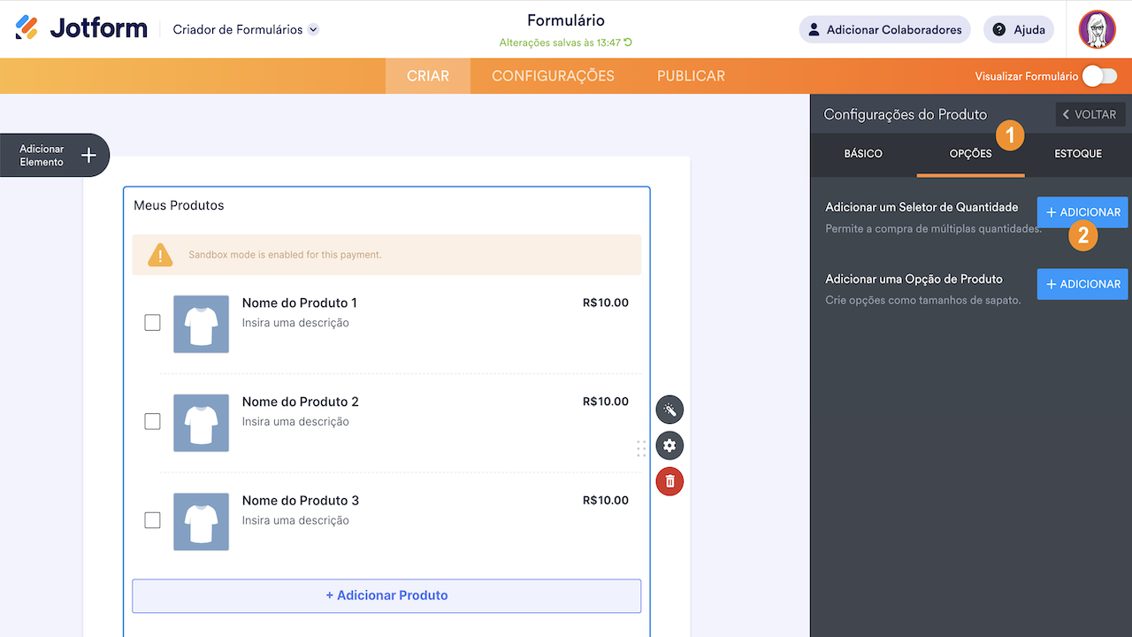Open the Adicionar Elemento panel
Screen dimensions: 1132x637
[x=55, y=156]
